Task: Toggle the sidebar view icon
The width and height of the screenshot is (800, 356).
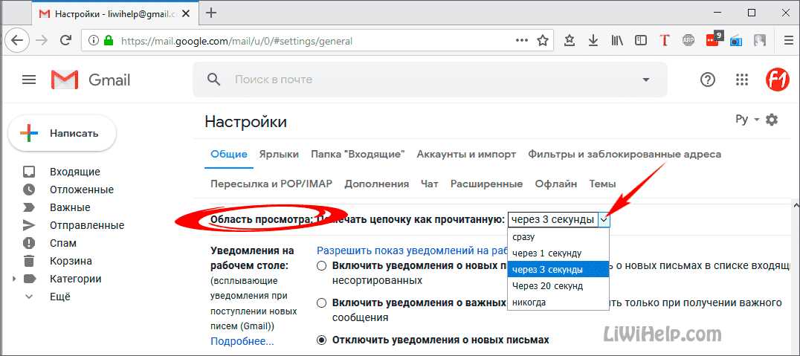Action: click(641, 41)
